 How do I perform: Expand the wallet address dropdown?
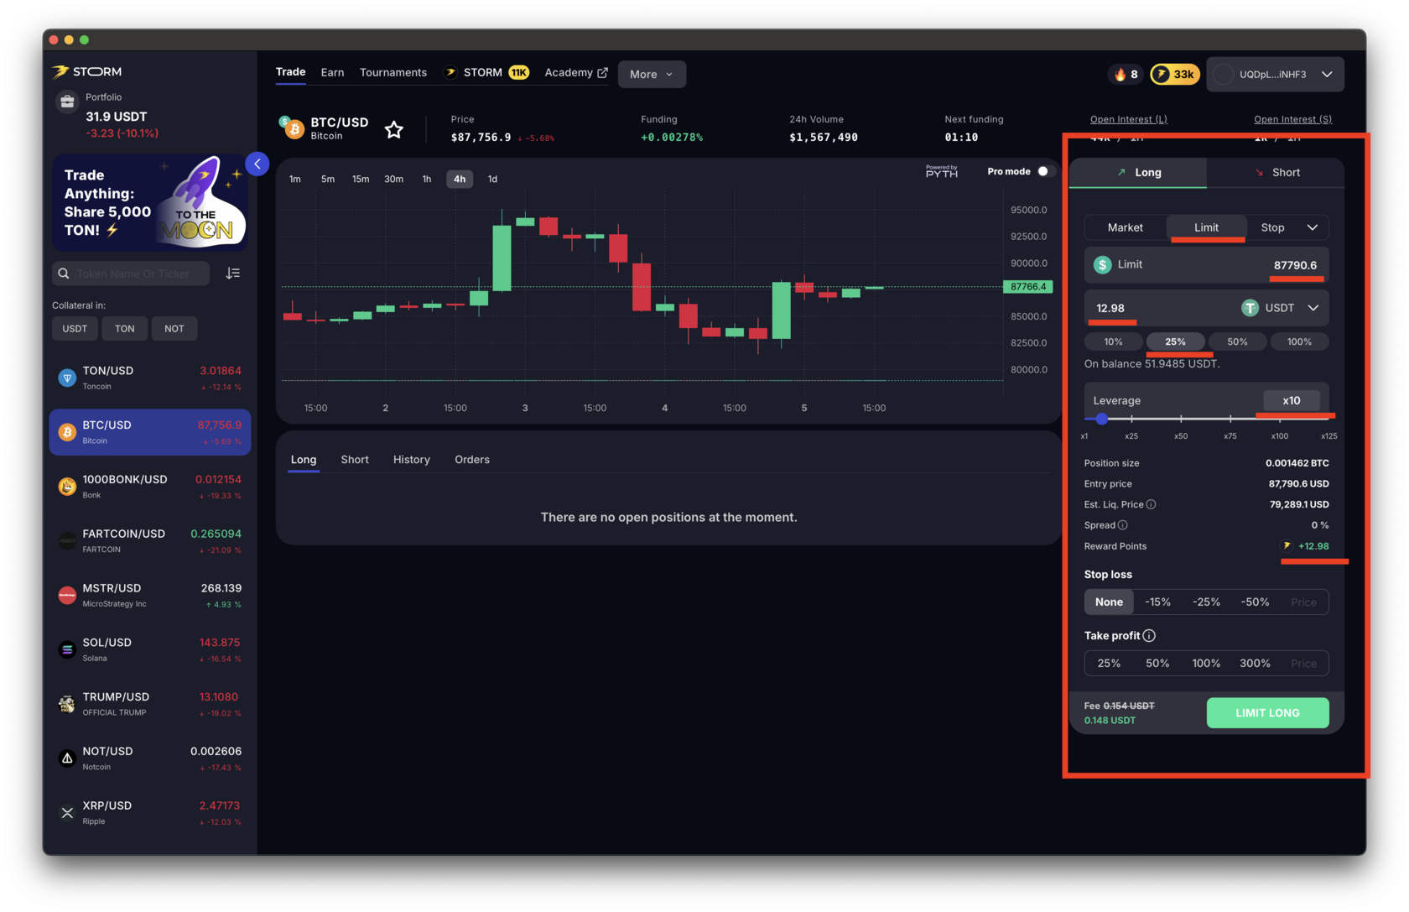pos(1327,75)
